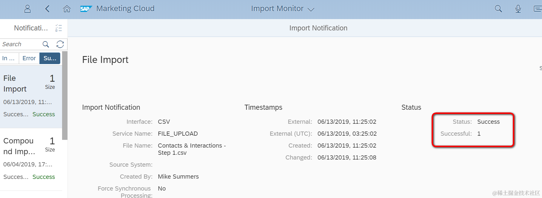The height and width of the screenshot is (198, 542).
Task: Select the 'In ...' filter segment
Action: (9, 58)
